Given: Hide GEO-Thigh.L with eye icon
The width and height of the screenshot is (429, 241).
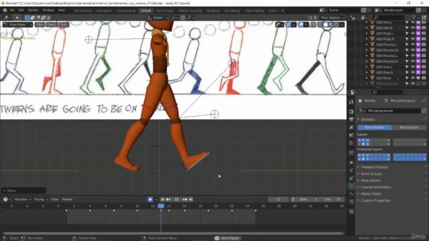Looking at the screenshot, I should click(413, 33).
